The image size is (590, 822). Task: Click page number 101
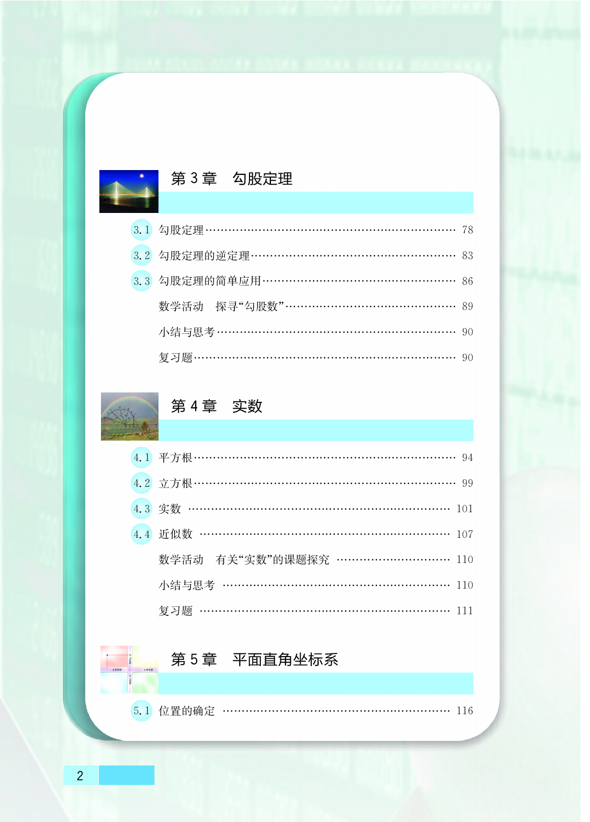tap(464, 509)
